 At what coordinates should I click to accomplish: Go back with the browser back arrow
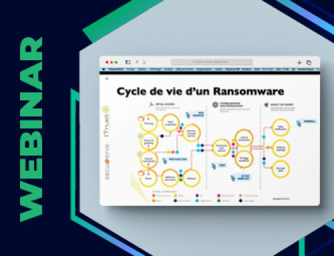(138, 62)
